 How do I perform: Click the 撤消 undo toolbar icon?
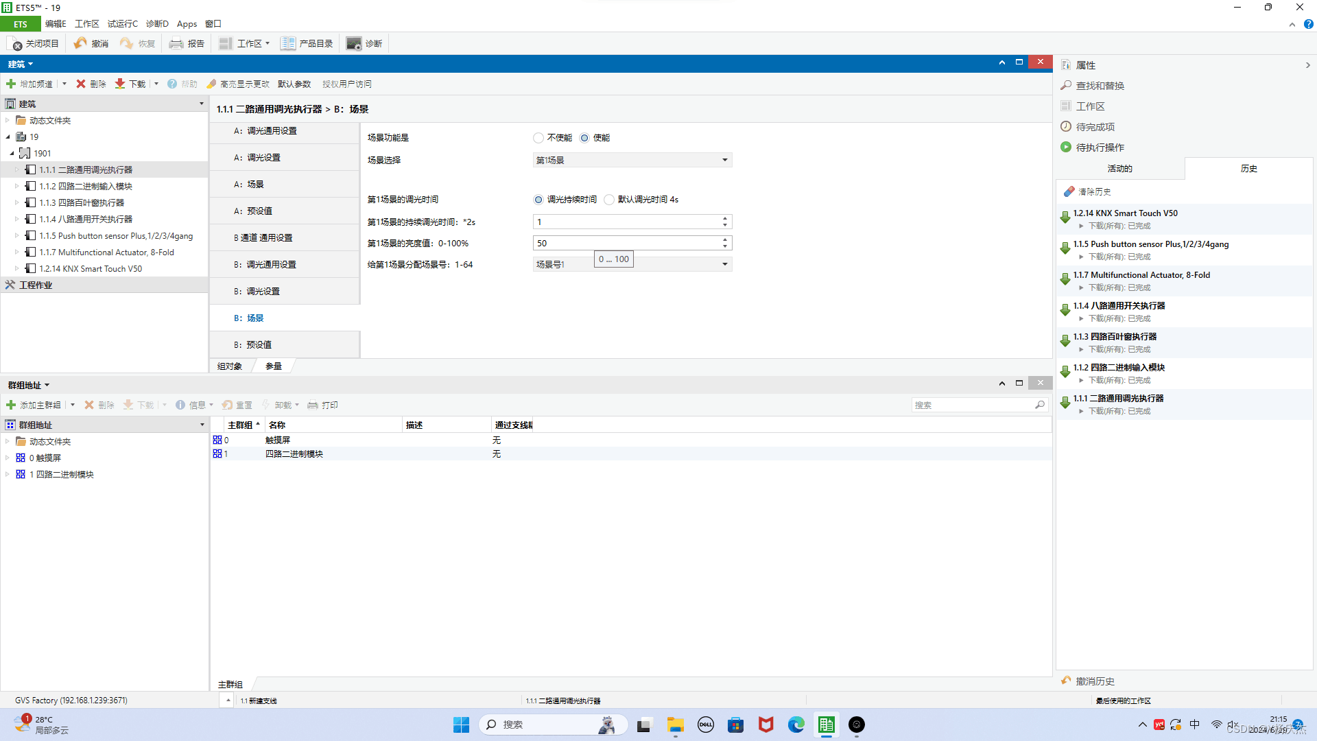coord(81,44)
